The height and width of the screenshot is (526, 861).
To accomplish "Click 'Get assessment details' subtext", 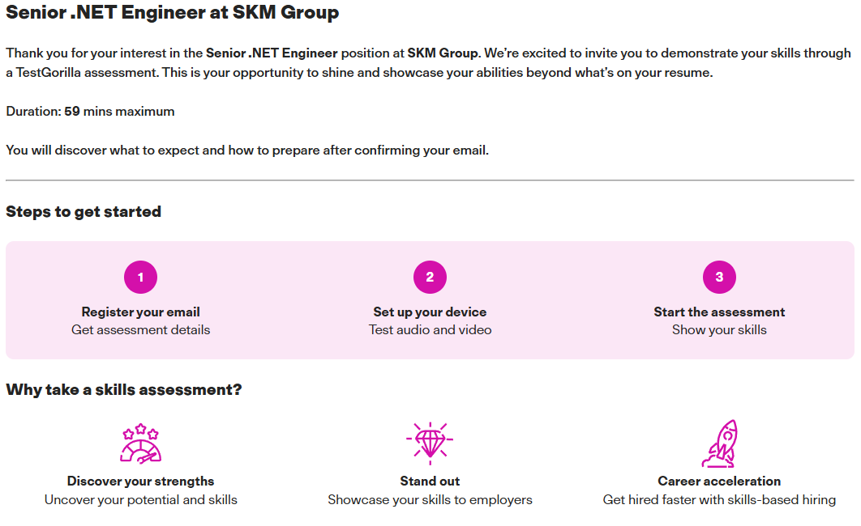I will (140, 329).
